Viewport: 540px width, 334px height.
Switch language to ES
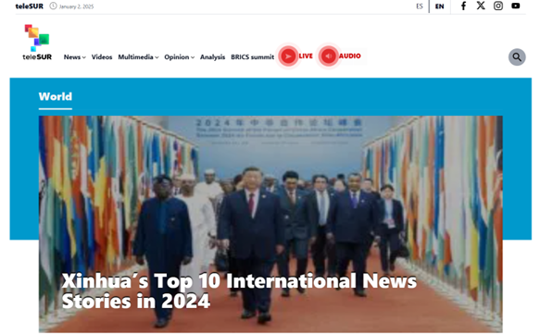pyautogui.click(x=420, y=6)
